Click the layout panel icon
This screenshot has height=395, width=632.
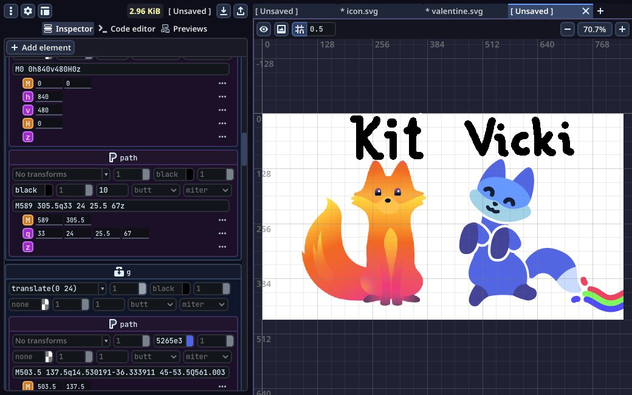coord(45,11)
